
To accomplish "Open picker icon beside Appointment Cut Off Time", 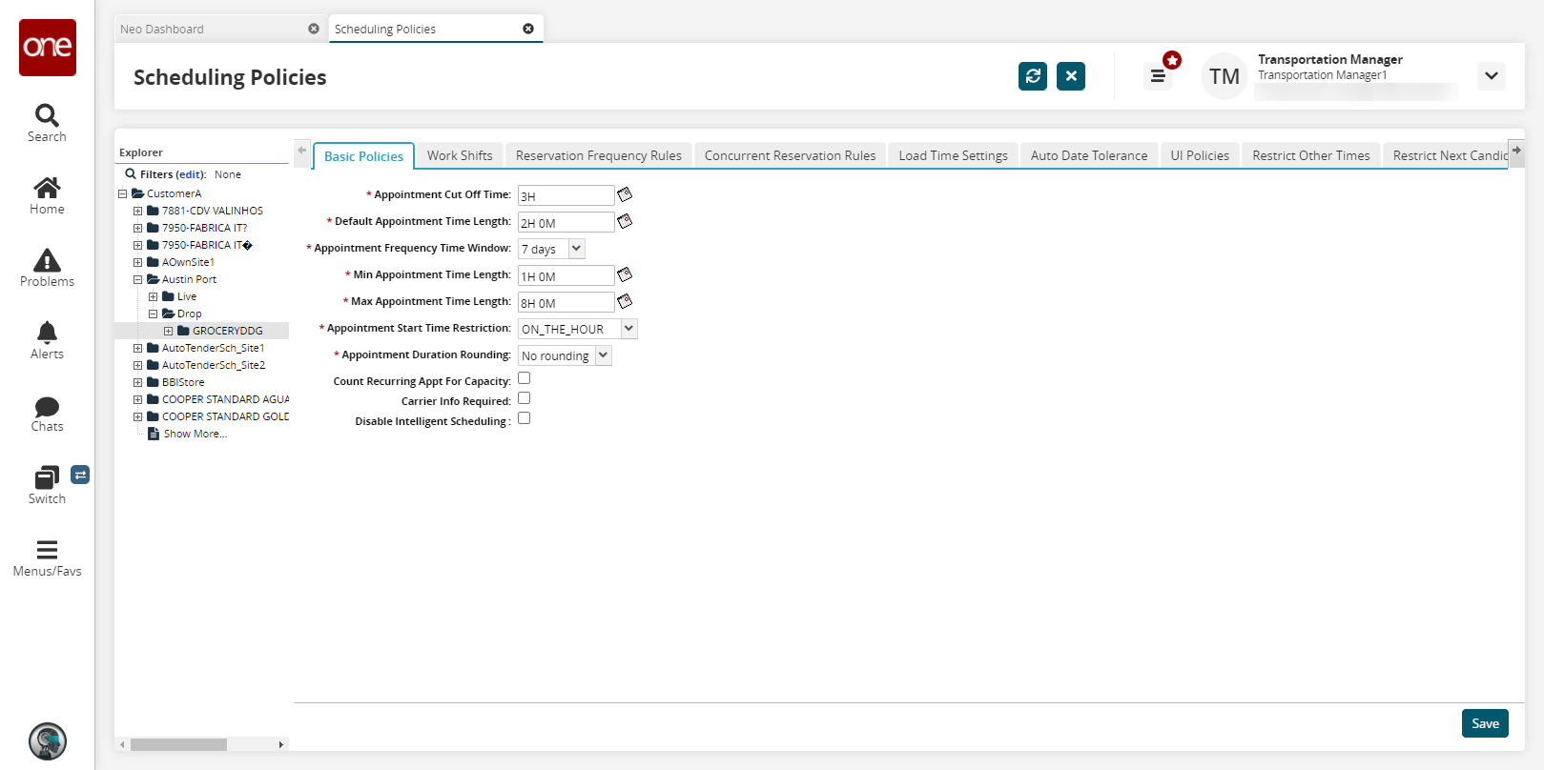I will 625,194.
